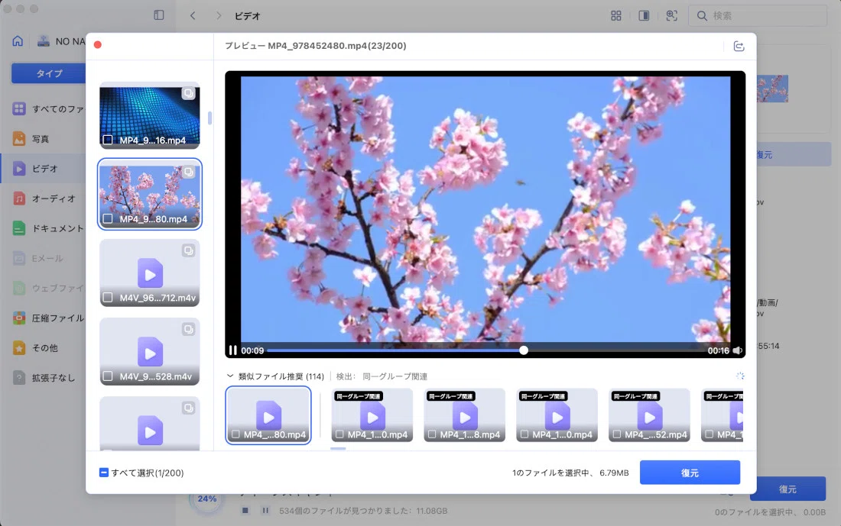
Task: Select オーディオ category in sidebar
Action: (44, 198)
